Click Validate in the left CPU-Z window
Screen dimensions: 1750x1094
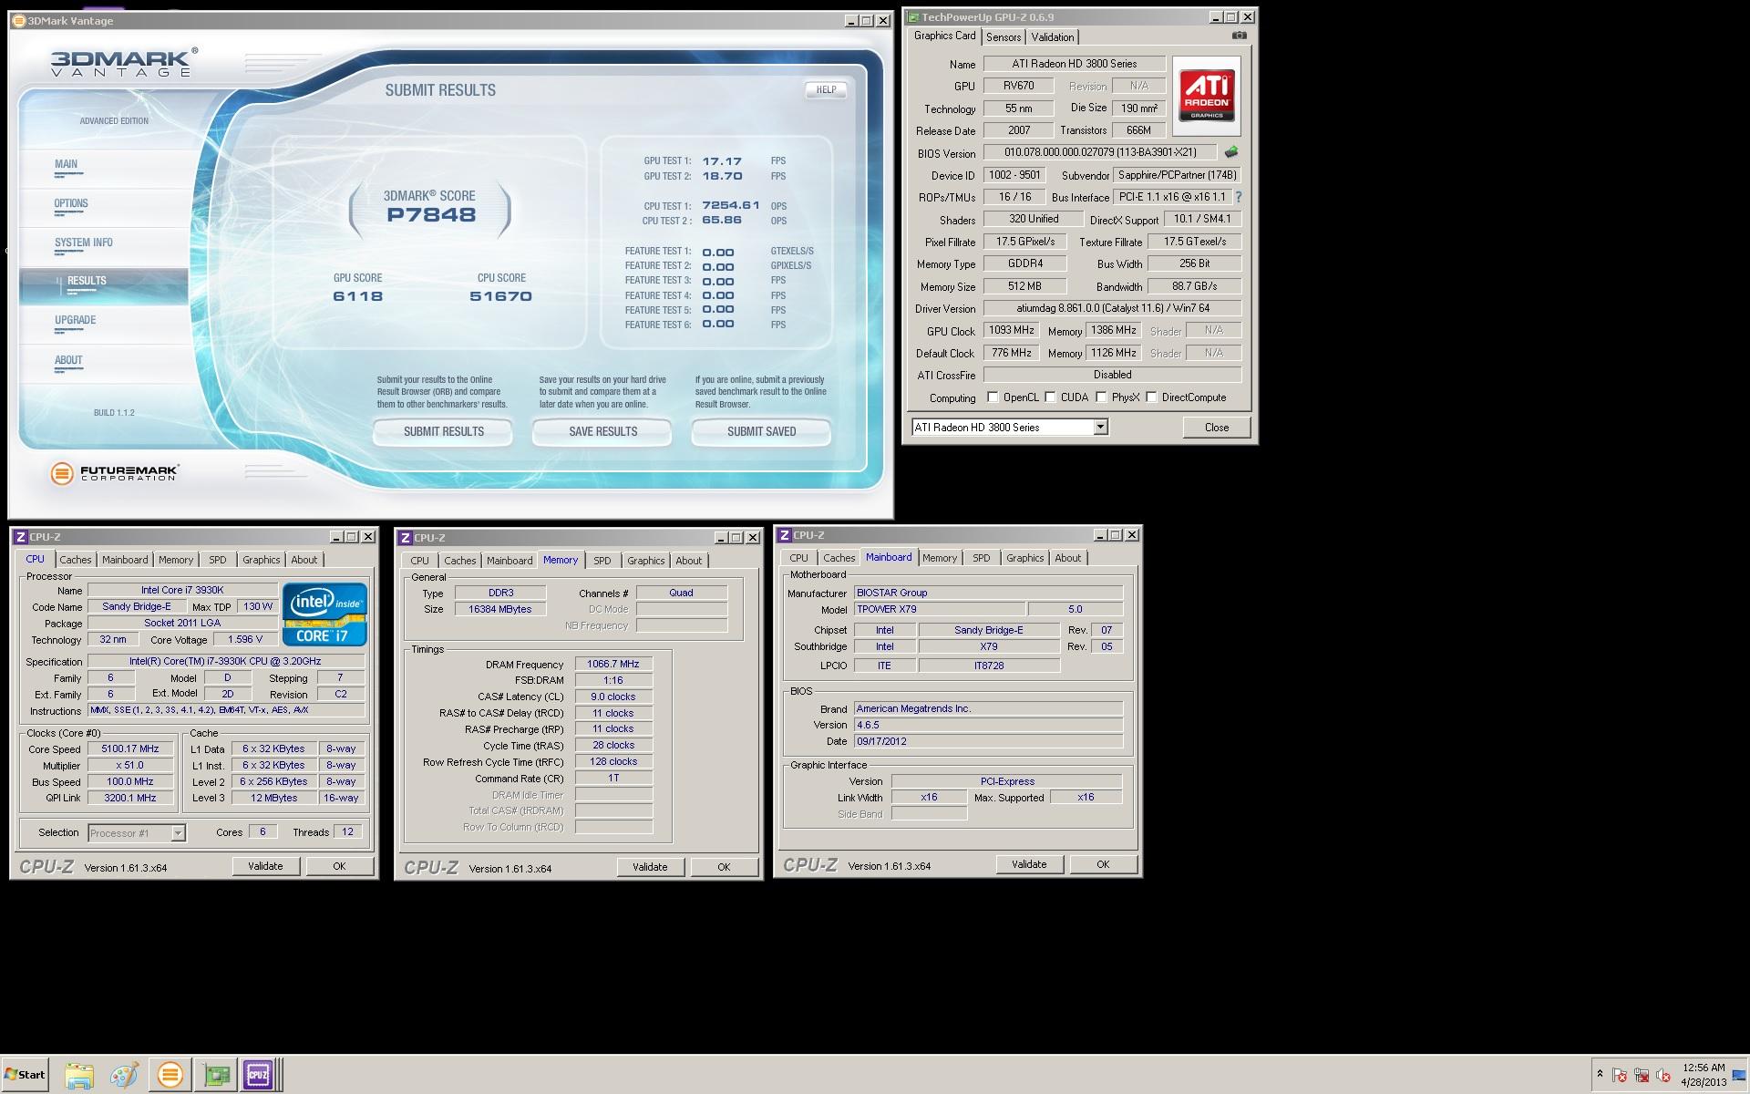(265, 866)
